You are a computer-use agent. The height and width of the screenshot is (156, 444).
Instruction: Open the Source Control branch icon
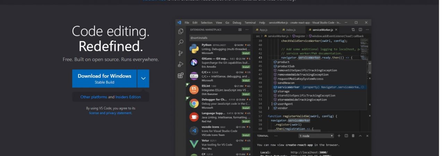181,53
